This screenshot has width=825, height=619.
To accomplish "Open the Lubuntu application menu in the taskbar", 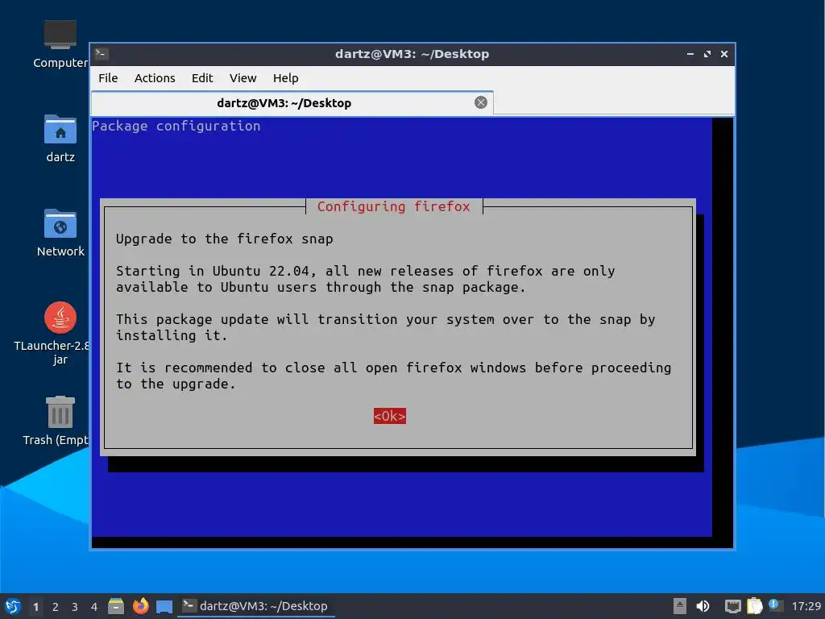I will pyautogui.click(x=13, y=606).
